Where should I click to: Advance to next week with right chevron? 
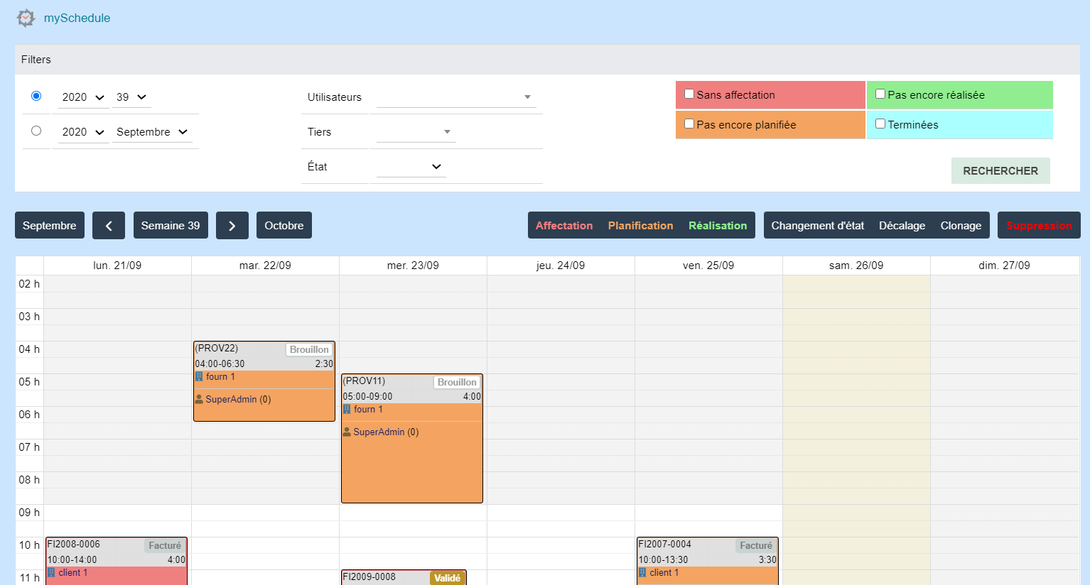[232, 226]
